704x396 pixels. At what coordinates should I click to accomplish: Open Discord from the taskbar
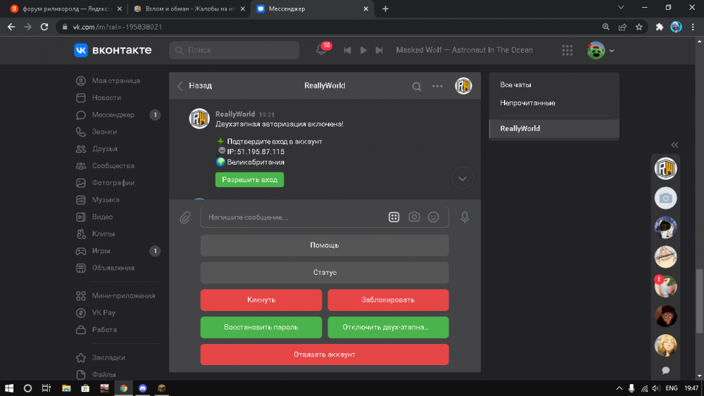(x=143, y=388)
